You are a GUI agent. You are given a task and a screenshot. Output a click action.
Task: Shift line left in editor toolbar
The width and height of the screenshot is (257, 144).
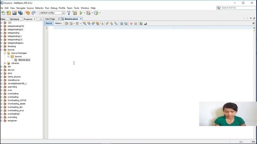click(x=121, y=24)
